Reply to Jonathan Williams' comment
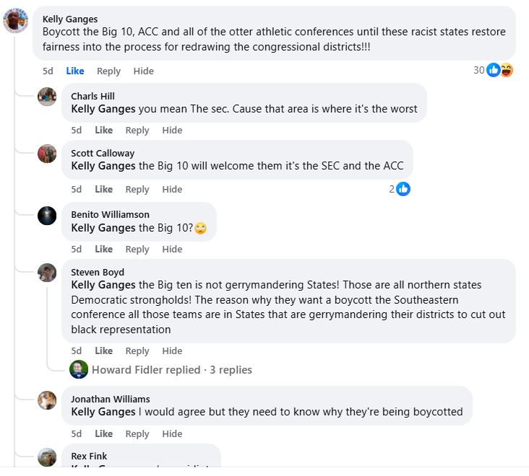The height and width of the screenshot is (476, 529). 137,433
